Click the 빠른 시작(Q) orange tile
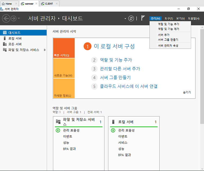This screenshot has width=204, height=171. point(64,48)
